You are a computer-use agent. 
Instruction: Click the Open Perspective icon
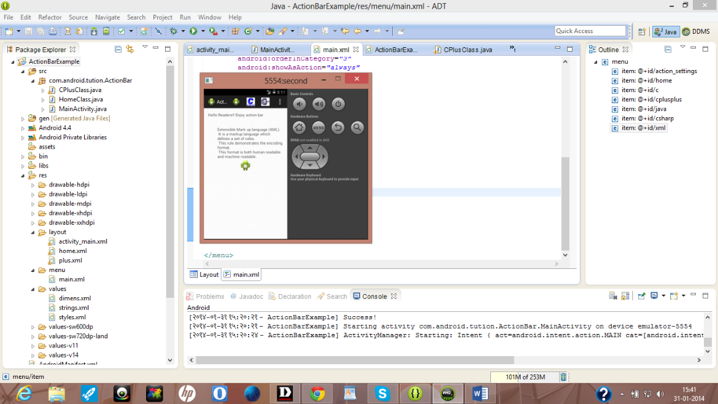click(641, 31)
